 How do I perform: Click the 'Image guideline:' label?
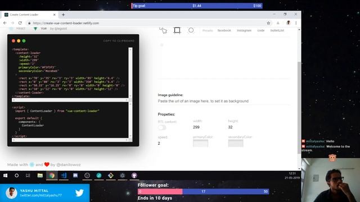coord(170,95)
